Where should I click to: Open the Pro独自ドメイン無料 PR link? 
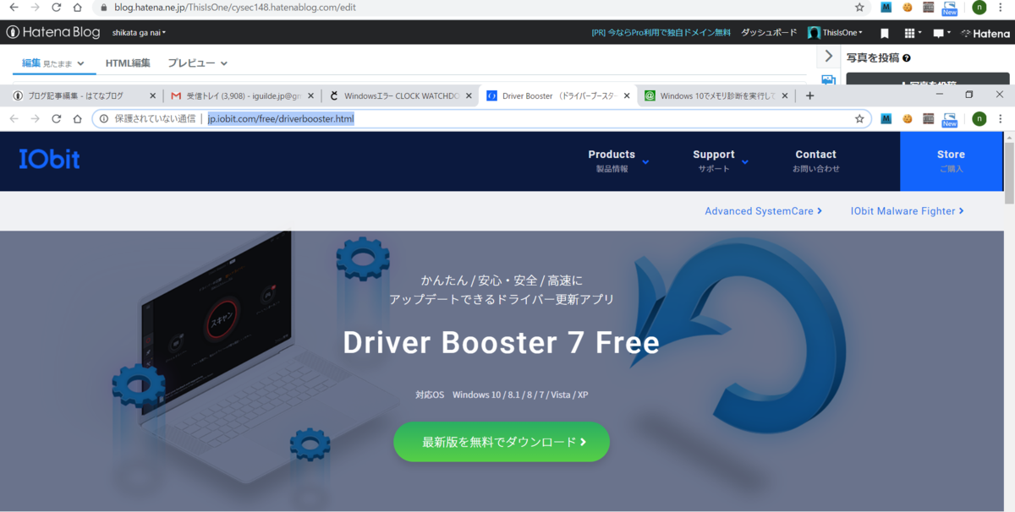tap(661, 33)
